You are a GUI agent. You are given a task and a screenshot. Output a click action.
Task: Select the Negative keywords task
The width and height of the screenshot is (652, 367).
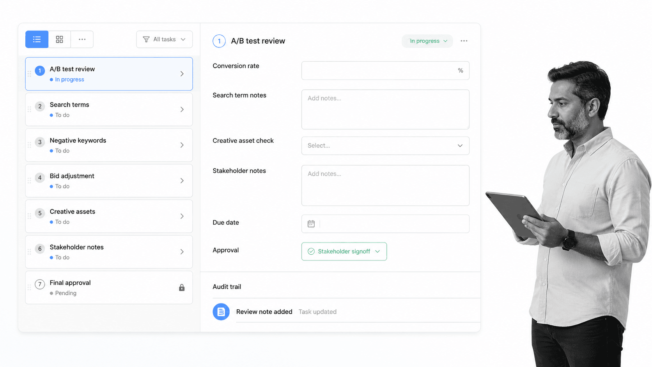click(x=109, y=145)
